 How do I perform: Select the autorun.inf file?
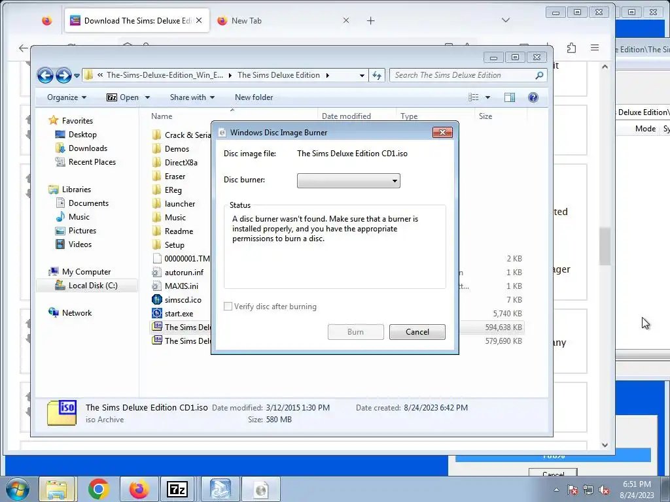tap(184, 273)
